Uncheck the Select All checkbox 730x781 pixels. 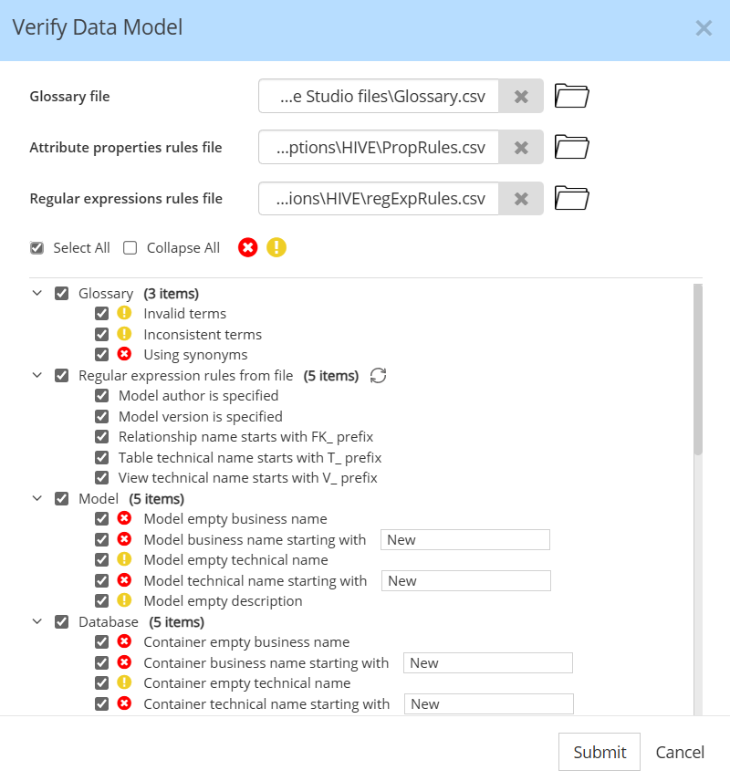point(36,247)
